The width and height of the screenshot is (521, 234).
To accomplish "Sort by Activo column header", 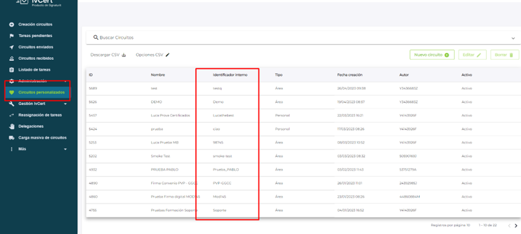I will [466, 75].
